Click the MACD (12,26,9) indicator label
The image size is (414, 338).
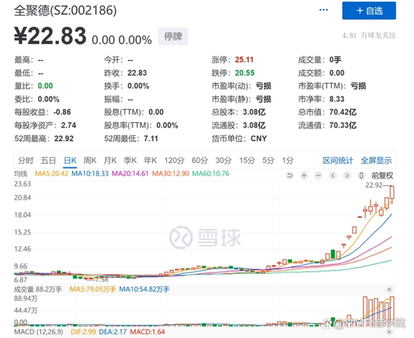click(39, 332)
